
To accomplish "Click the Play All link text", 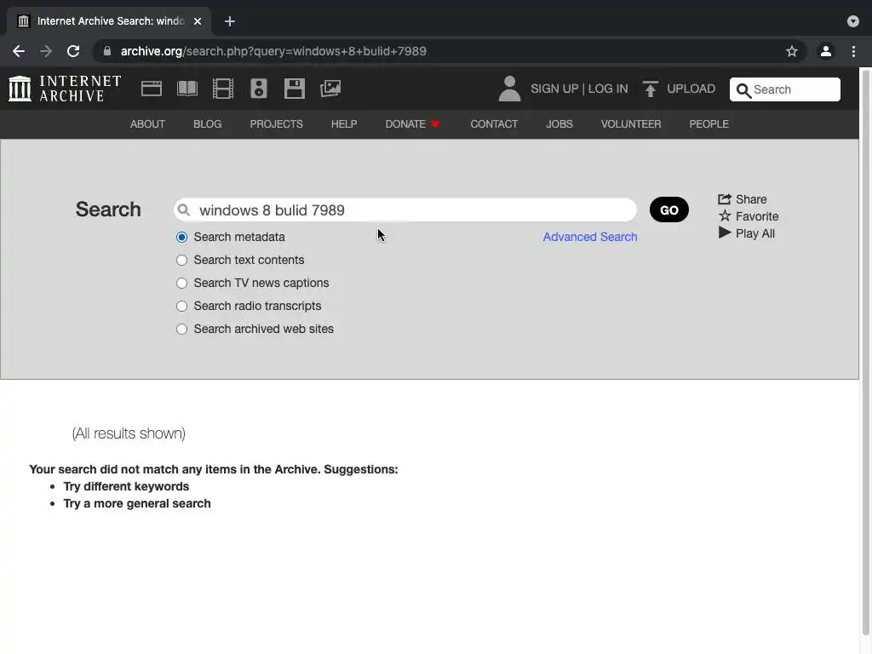I will 754,233.
